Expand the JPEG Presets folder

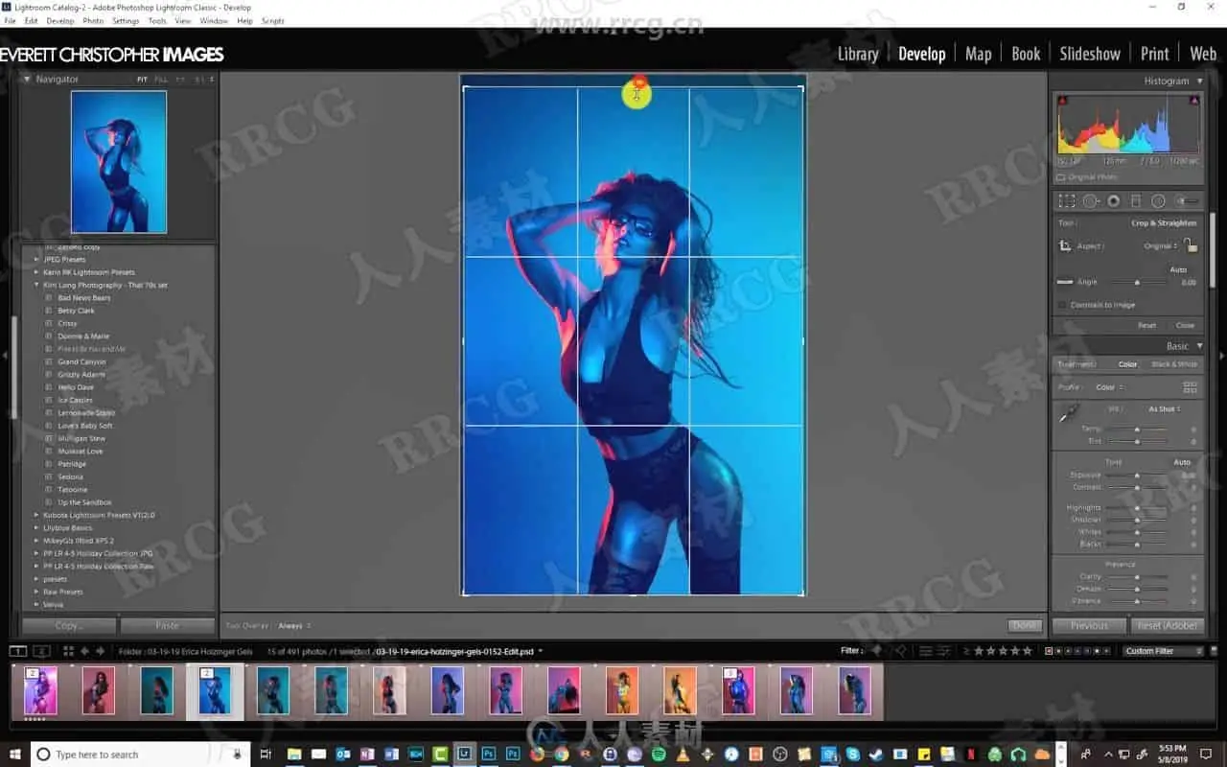click(37, 259)
